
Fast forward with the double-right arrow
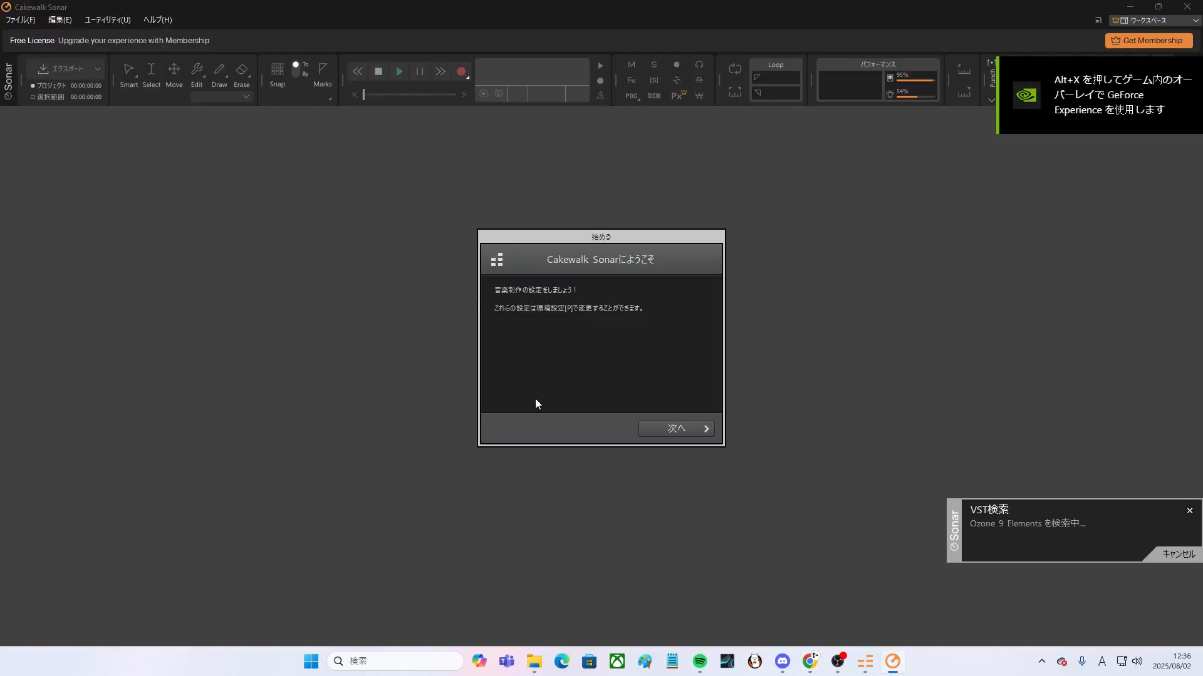click(x=440, y=71)
